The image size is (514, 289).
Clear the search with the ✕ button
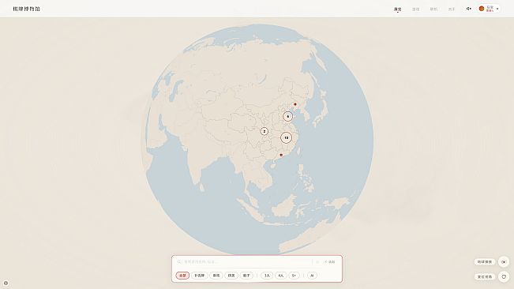pos(330,262)
